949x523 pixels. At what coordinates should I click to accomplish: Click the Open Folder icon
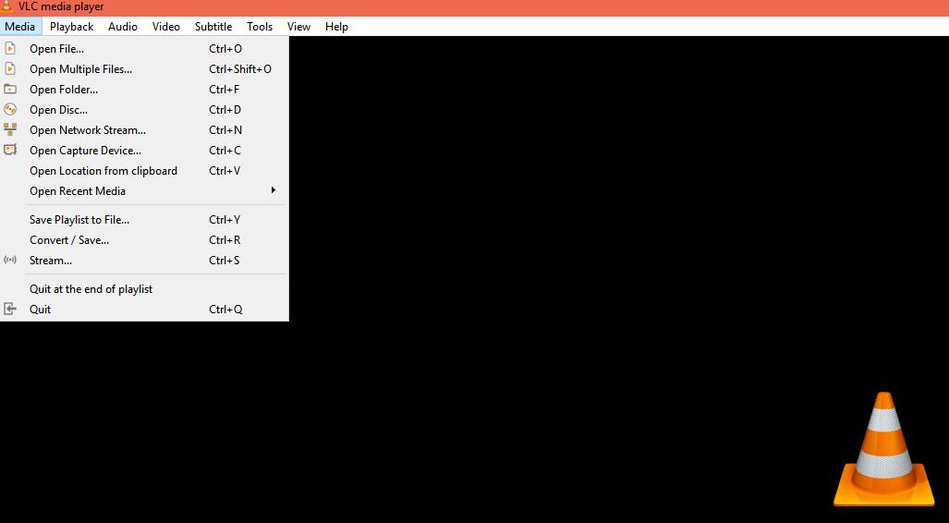pos(9,89)
